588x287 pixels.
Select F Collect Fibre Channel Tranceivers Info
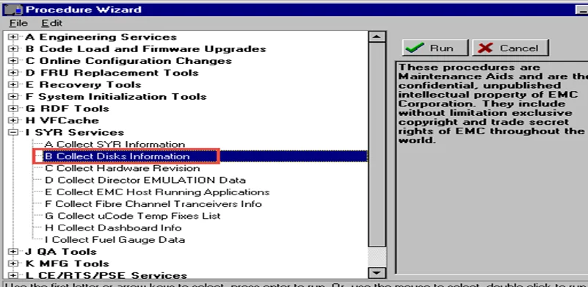tap(153, 205)
